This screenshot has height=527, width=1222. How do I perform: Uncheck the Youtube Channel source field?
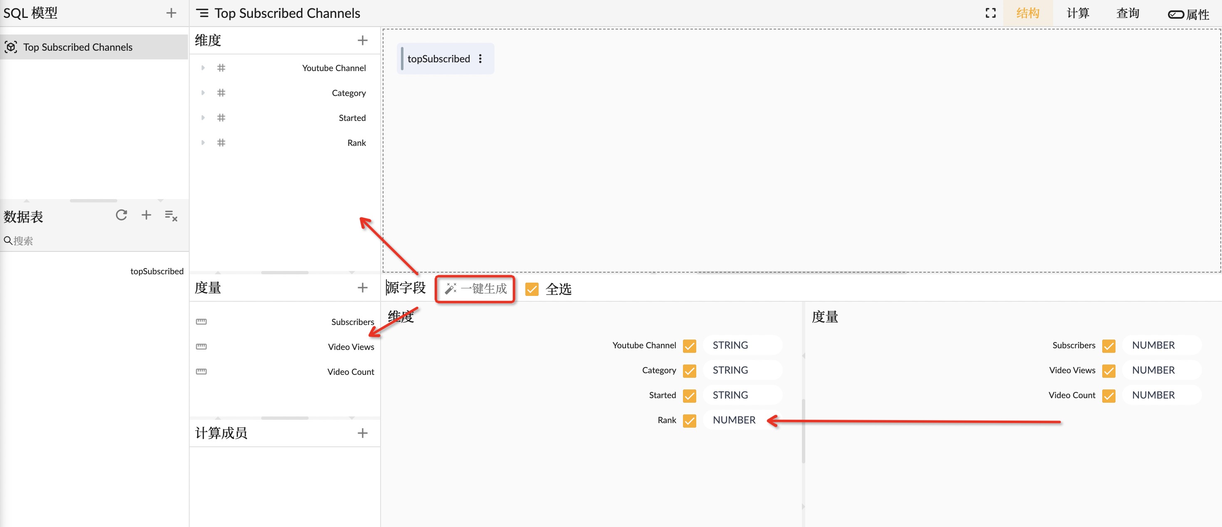click(x=689, y=346)
